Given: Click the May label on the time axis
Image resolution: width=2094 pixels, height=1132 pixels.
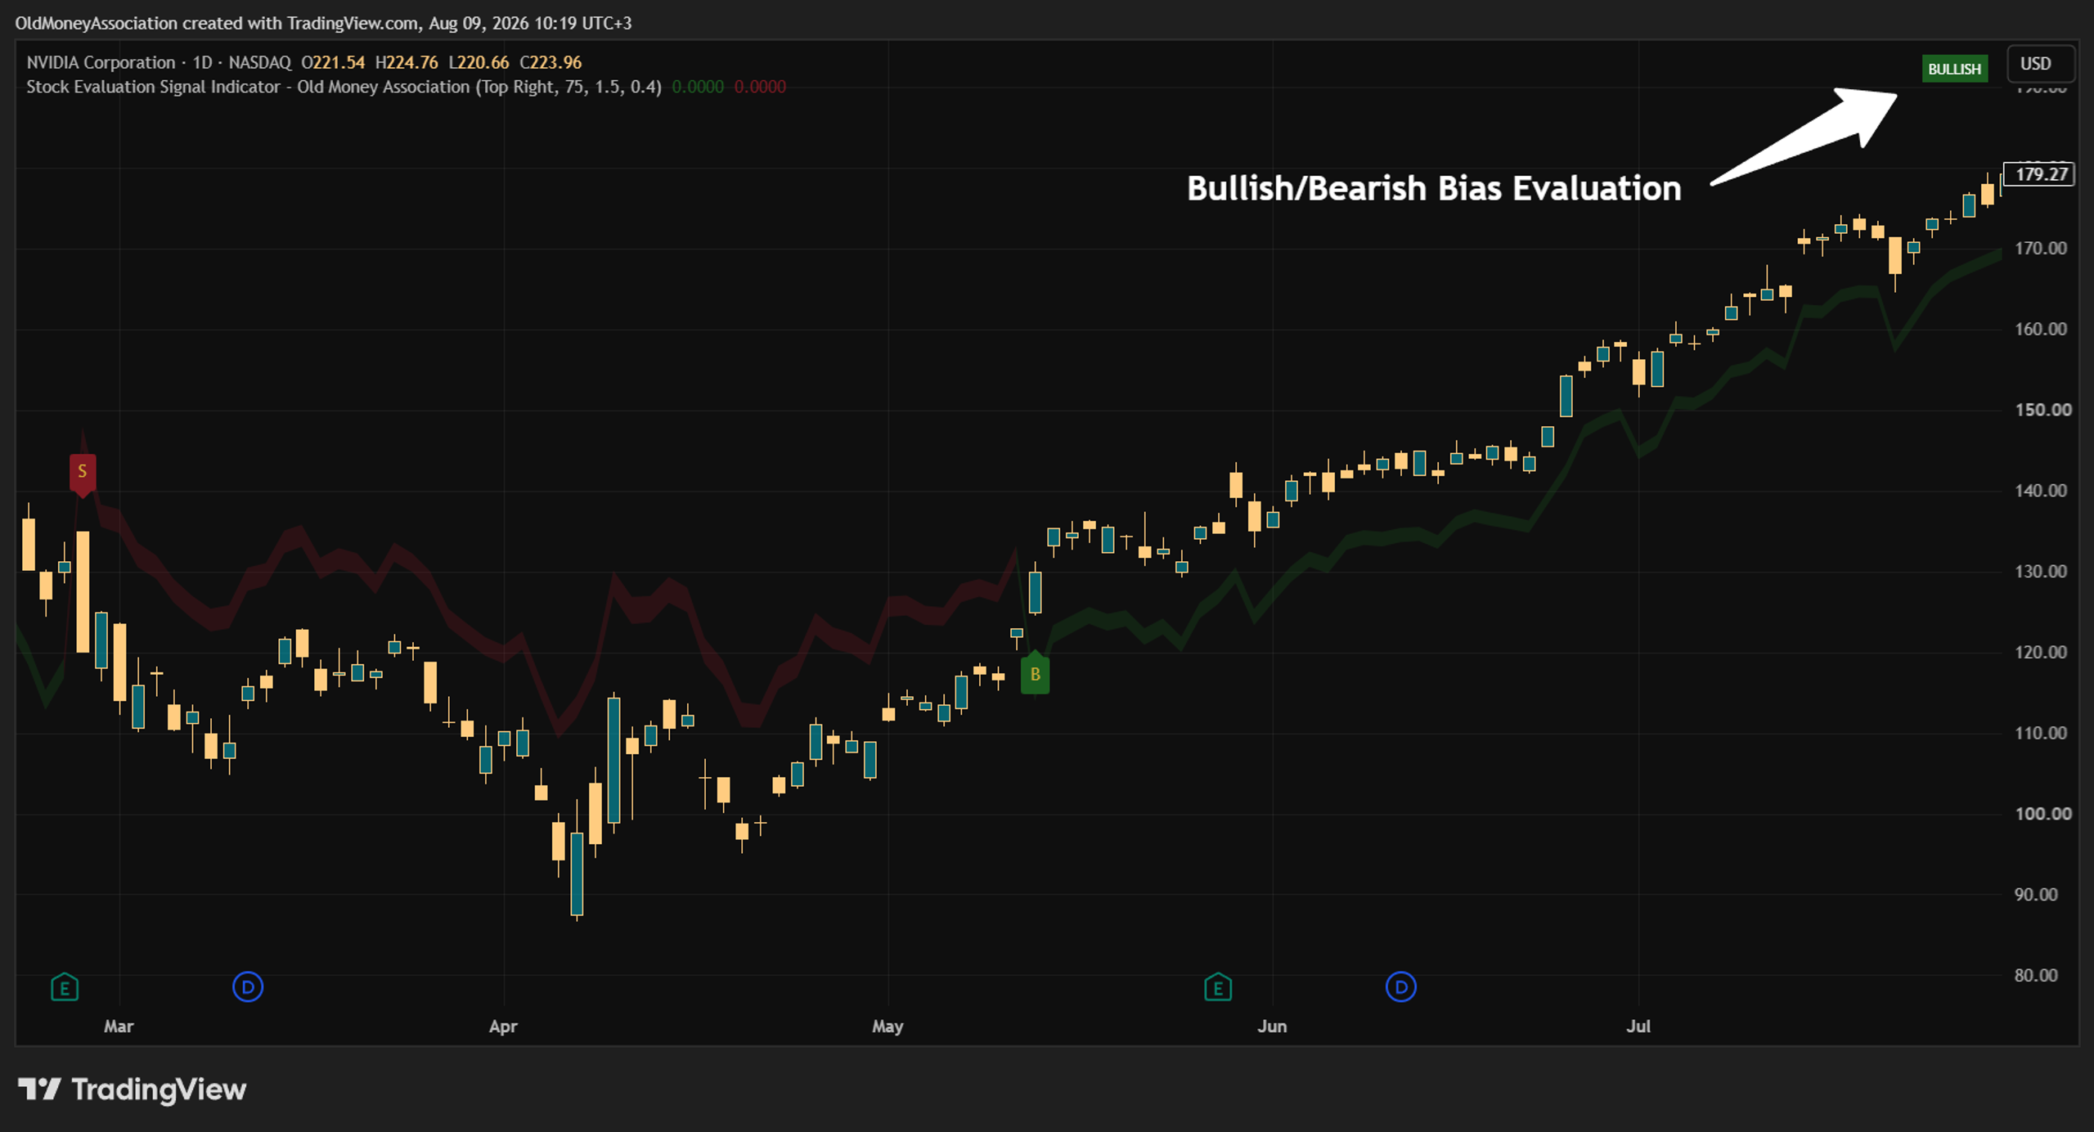Looking at the screenshot, I should point(887,1026).
